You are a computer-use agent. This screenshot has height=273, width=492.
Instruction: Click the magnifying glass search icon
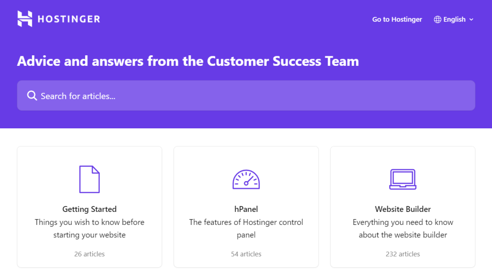[x=32, y=96]
